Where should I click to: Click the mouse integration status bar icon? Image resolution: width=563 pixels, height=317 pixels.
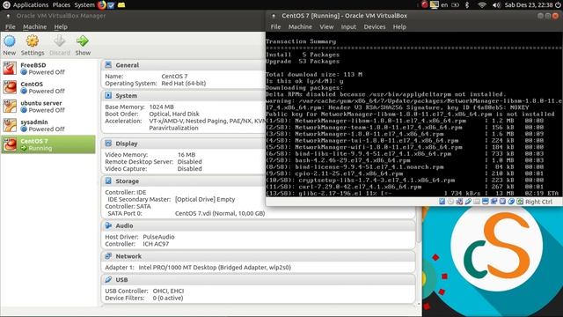pyautogui.click(x=511, y=202)
